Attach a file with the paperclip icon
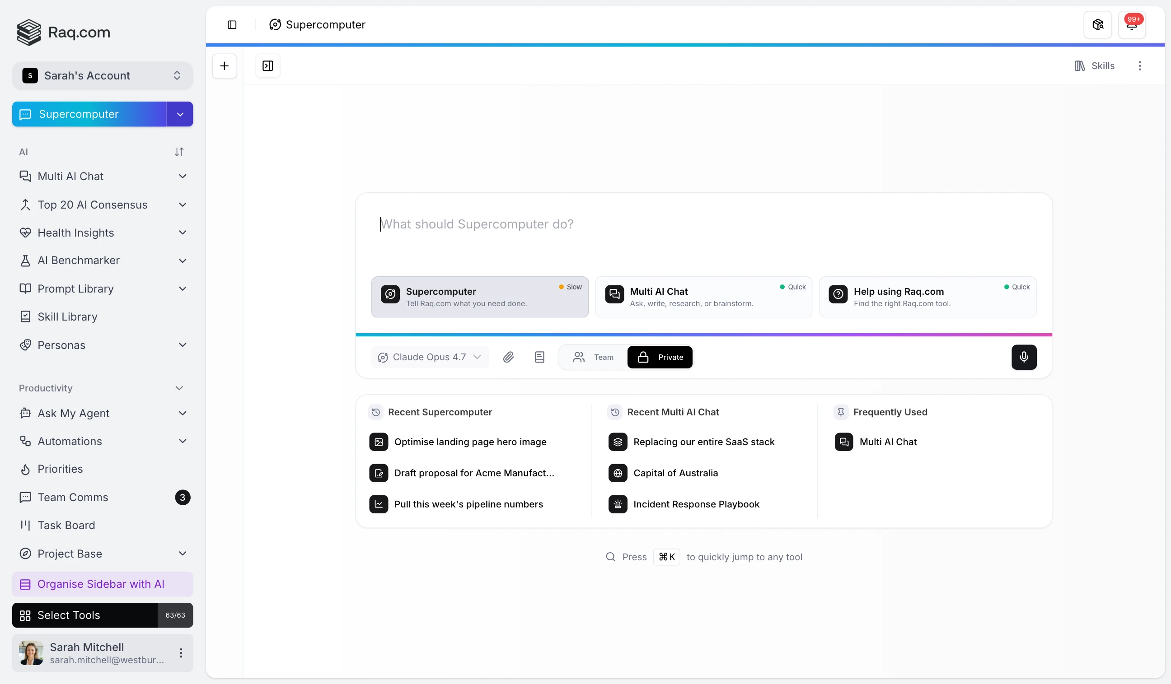 (x=508, y=357)
